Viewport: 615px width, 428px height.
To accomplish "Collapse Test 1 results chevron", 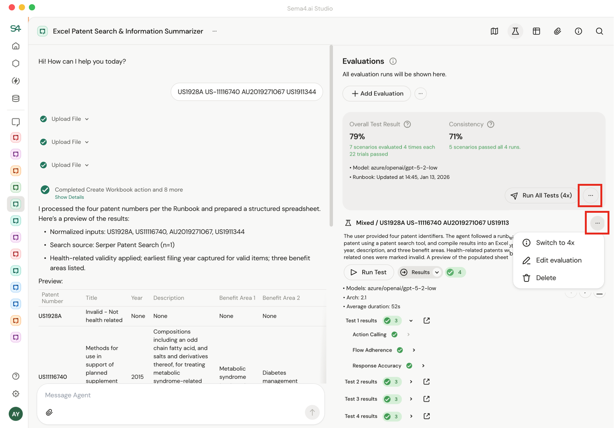I will coord(411,321).
